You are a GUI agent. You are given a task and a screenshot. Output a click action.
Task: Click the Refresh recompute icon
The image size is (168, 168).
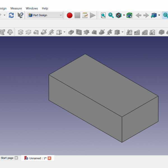[11, 15]
